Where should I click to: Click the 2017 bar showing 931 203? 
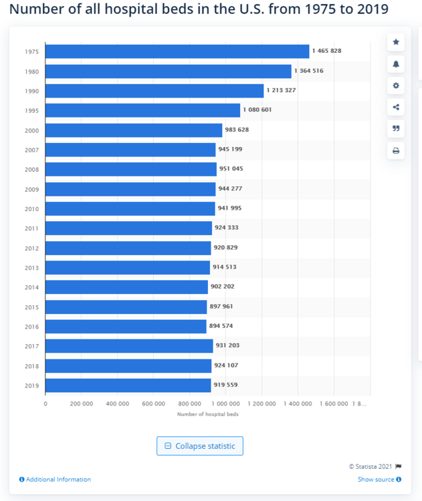coord(129,346)
